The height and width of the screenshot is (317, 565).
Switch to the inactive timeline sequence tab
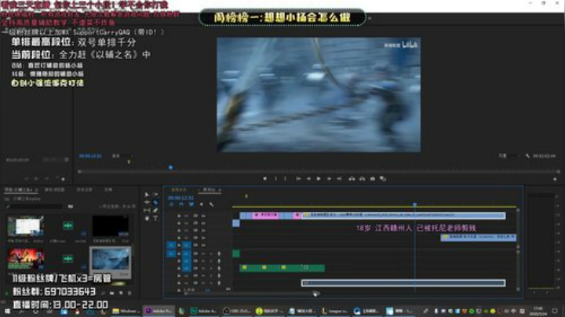click(x=179, y=189)
